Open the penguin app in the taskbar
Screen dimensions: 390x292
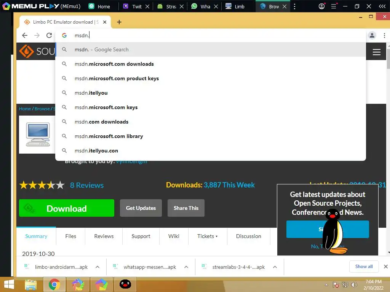(125, 284)
